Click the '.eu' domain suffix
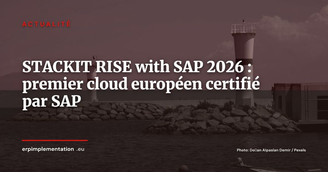The image size is (328, 172). pos(80,149)
